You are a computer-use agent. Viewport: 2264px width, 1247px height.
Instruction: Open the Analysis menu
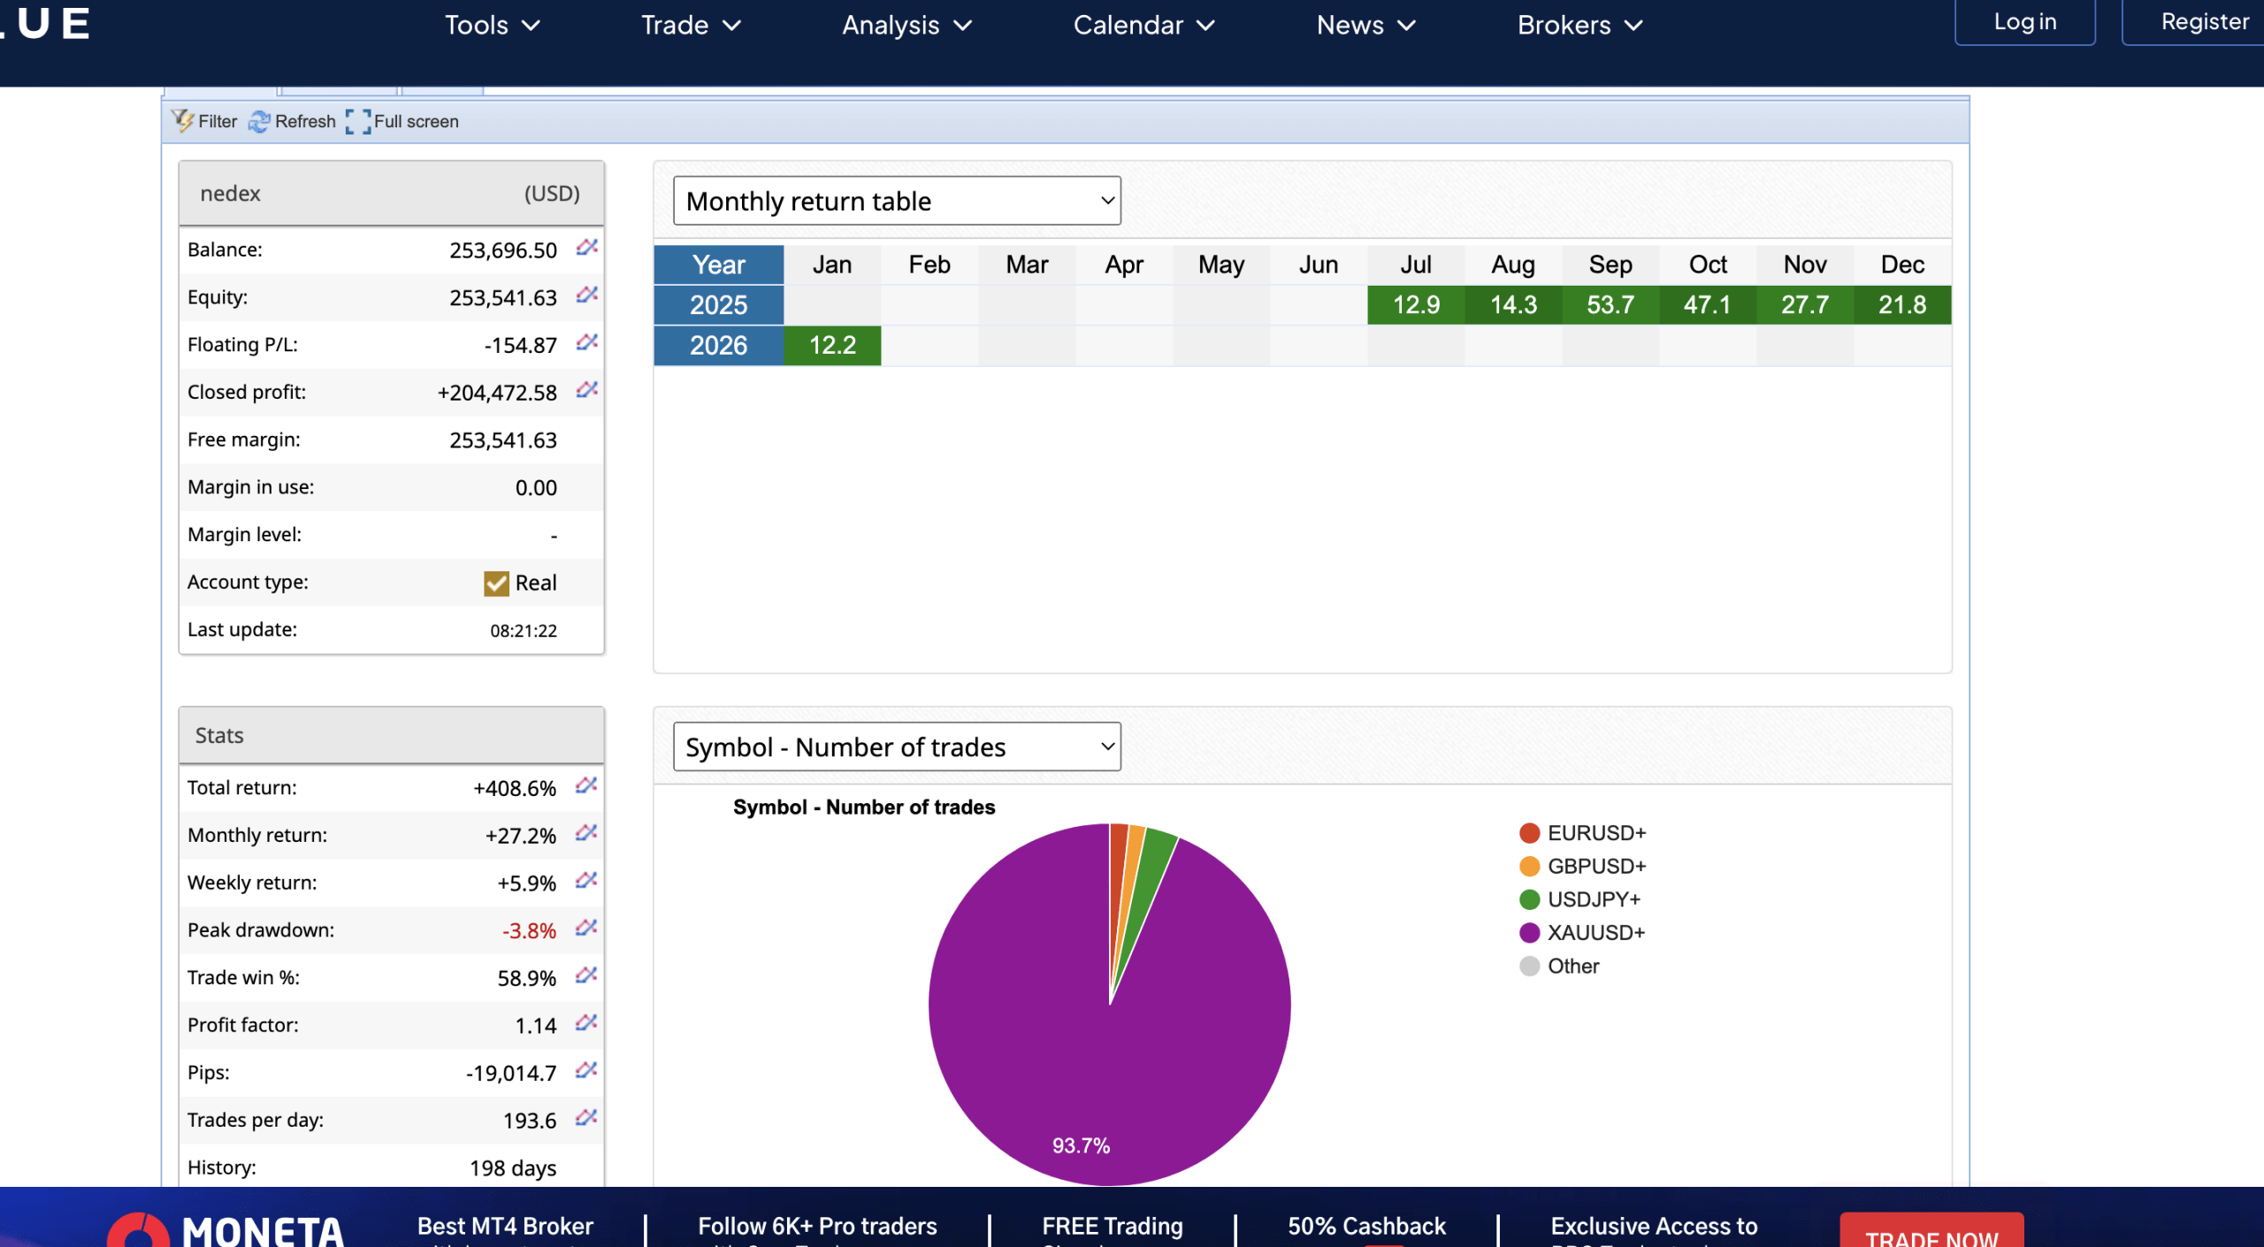(891, 25)
